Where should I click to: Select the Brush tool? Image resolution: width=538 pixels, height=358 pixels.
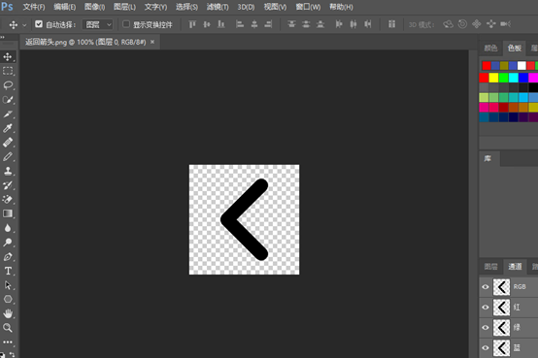[8, 157]
